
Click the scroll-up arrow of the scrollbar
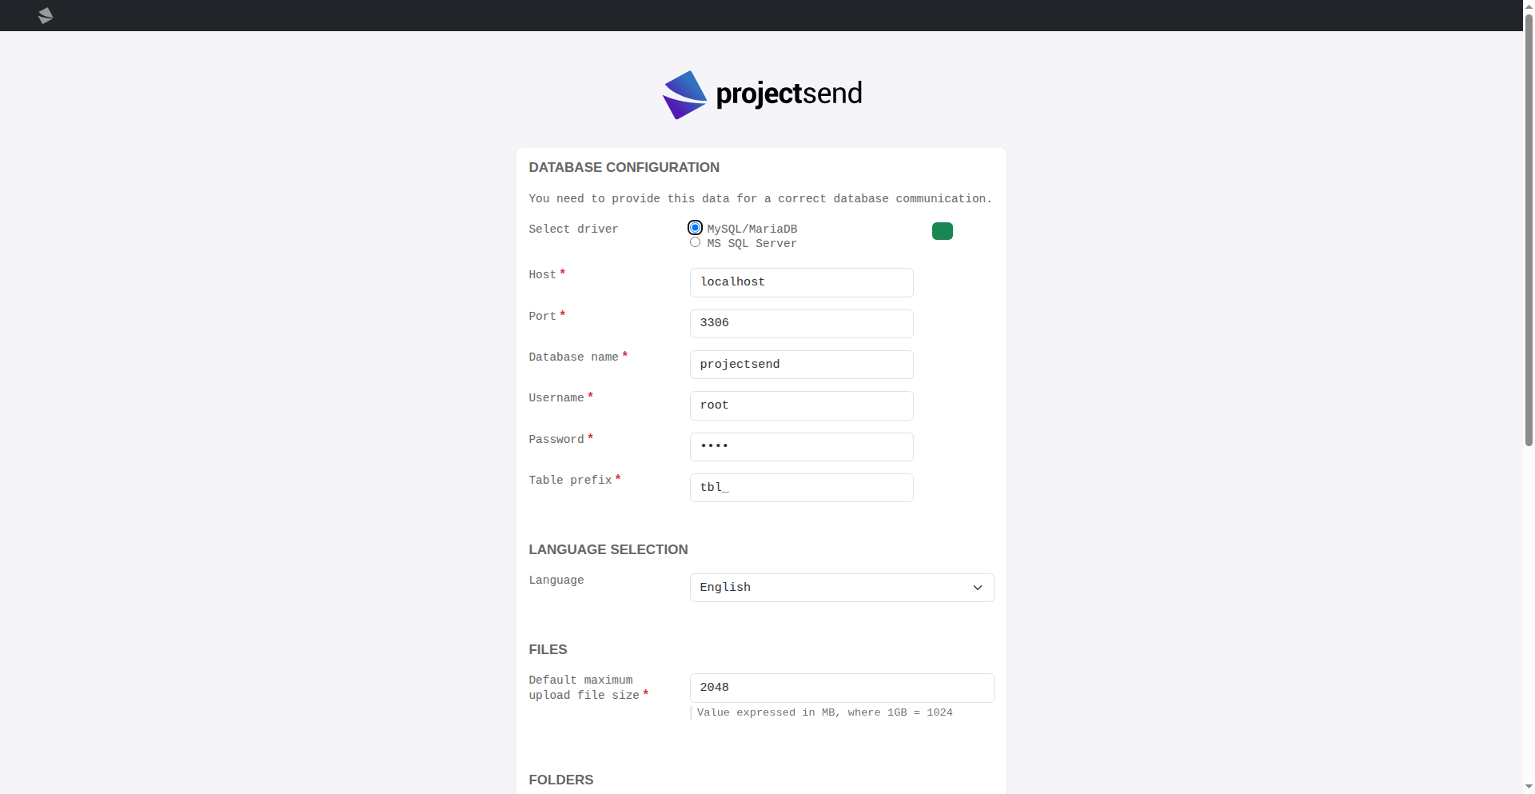[1529, 5]
